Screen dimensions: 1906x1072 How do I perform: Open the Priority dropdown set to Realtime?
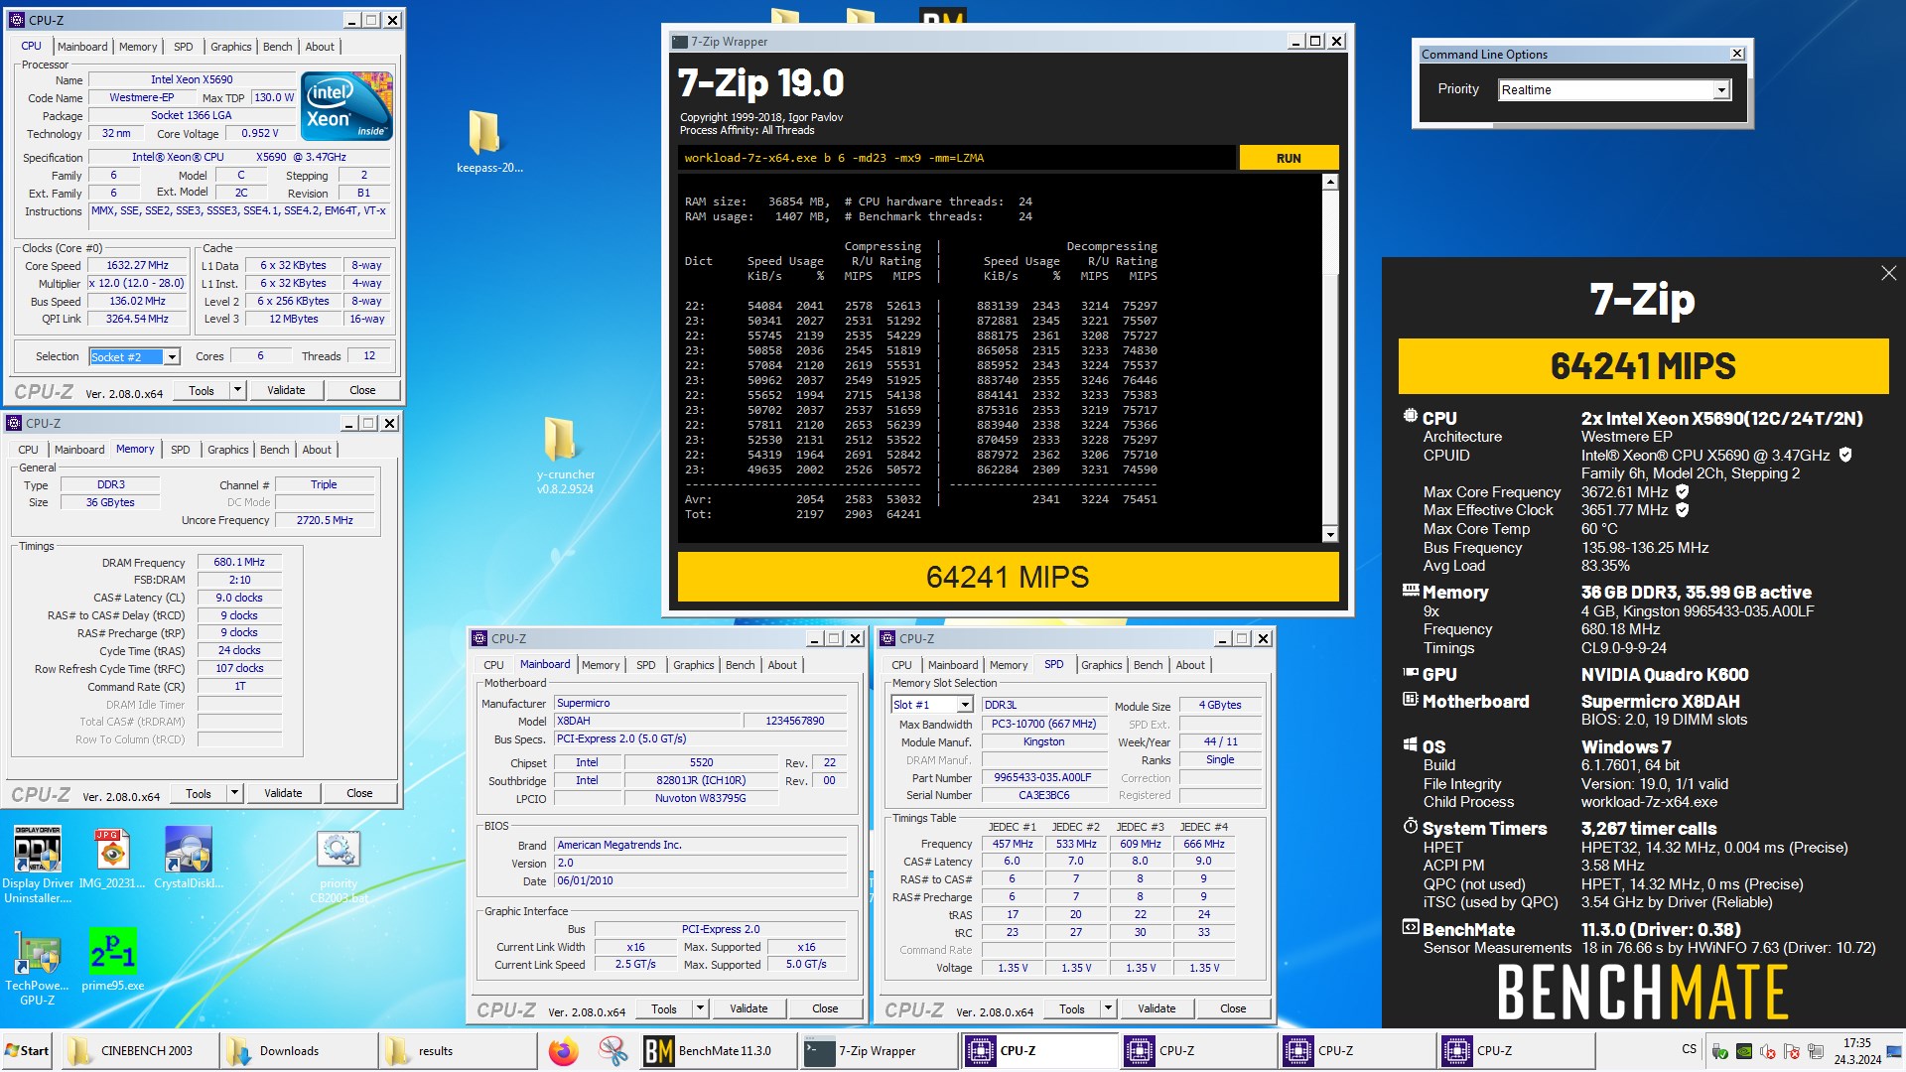point(1721,90)
